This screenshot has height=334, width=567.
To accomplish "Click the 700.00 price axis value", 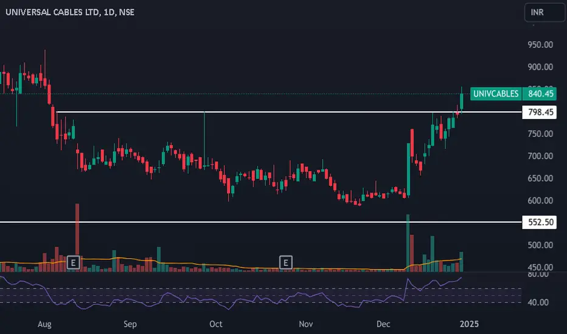I will 540,156.
